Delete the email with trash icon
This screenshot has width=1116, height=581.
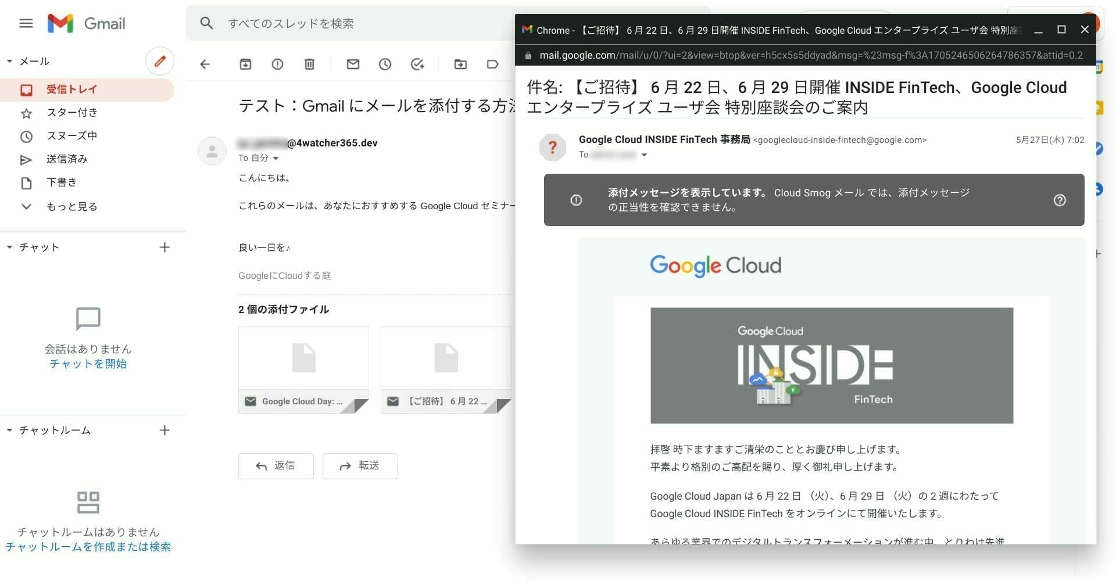click(309, 64)
